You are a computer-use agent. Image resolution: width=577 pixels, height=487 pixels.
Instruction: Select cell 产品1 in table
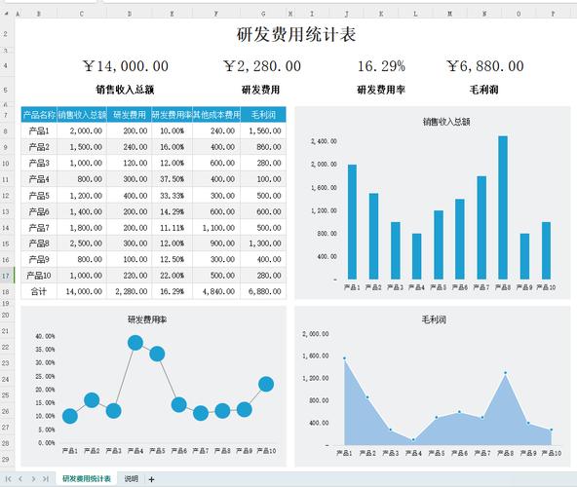click(39, 131)
